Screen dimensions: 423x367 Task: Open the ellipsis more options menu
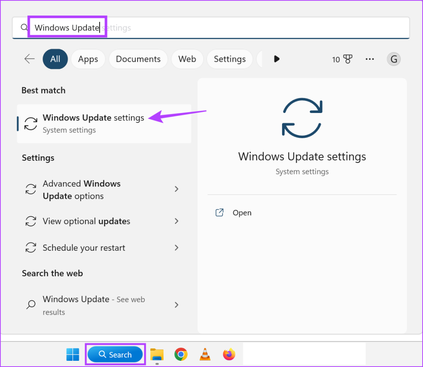(x=370, y=59)
